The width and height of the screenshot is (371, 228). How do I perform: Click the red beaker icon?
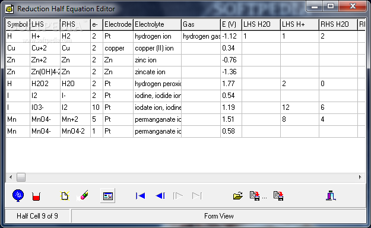pos(36,197)
